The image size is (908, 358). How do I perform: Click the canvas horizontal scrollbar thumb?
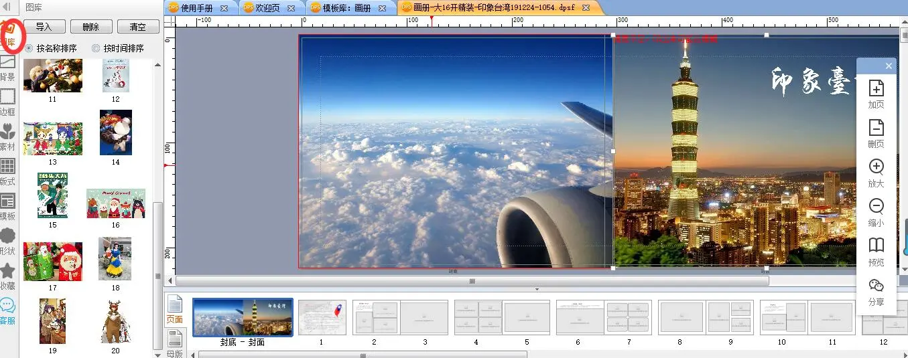click(472, 281)
